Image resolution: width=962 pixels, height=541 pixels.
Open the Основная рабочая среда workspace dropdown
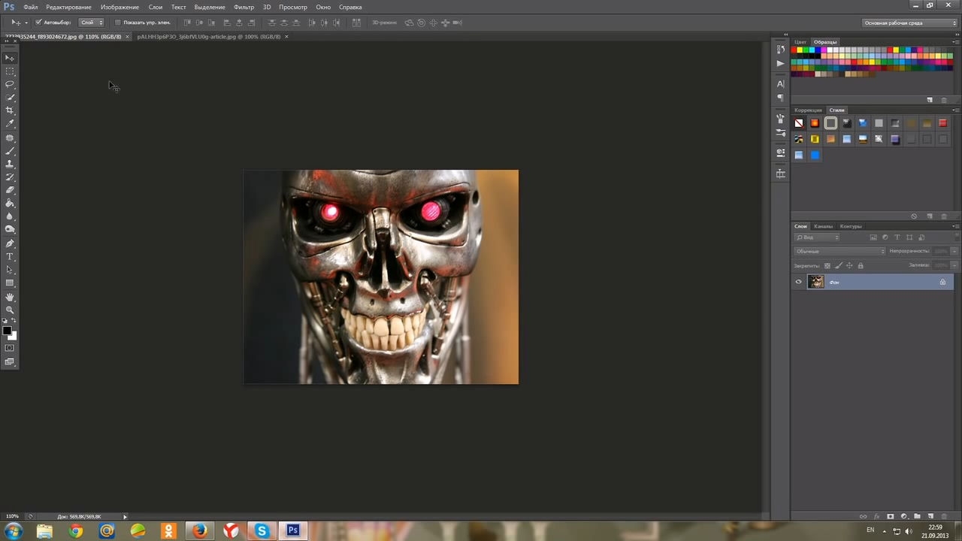[909, 23]
